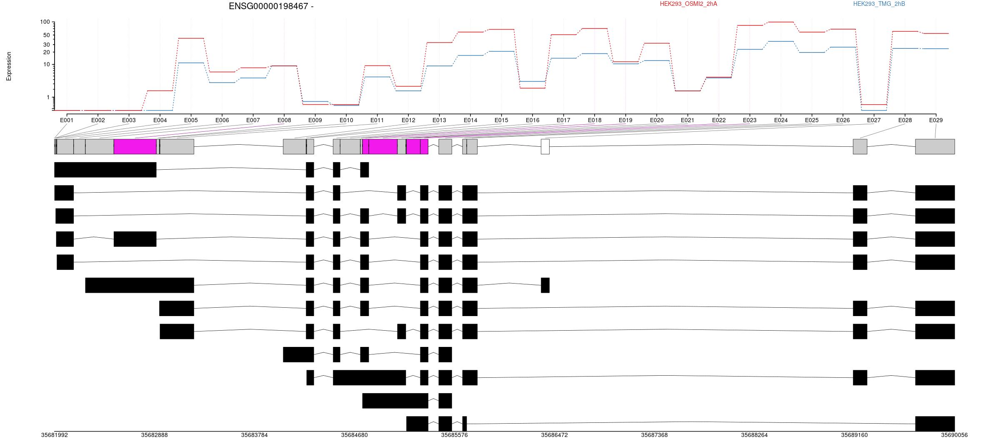Click the E009 exon bin label
1000x442 pixels.
[x=315, y=120]
